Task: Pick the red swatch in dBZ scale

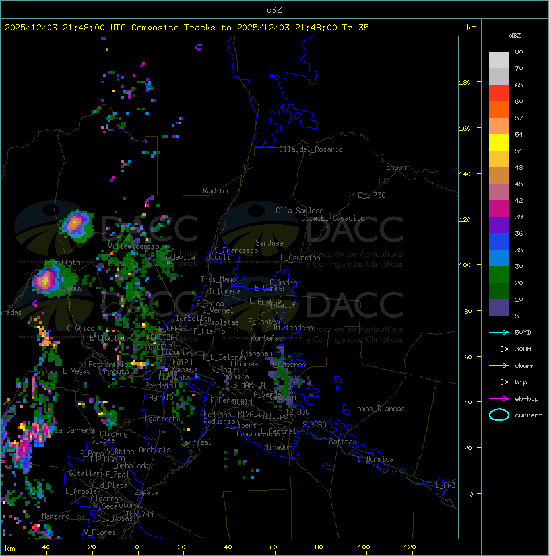Action: pos(499,93)
